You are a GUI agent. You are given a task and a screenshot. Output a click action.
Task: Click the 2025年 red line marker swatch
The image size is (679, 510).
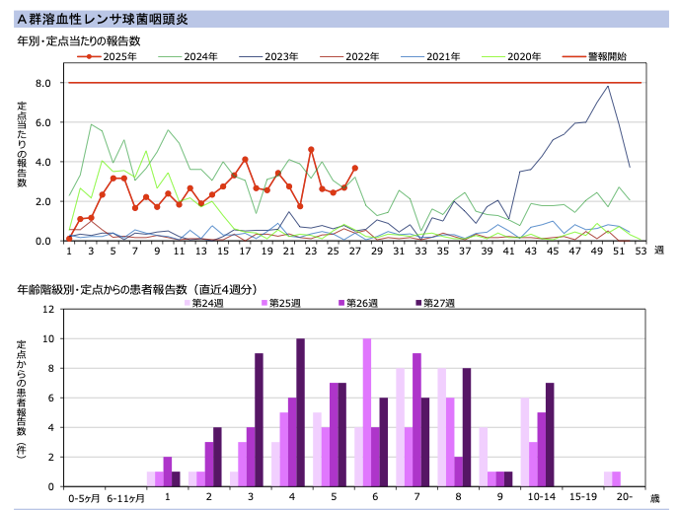tap(89, 56)
